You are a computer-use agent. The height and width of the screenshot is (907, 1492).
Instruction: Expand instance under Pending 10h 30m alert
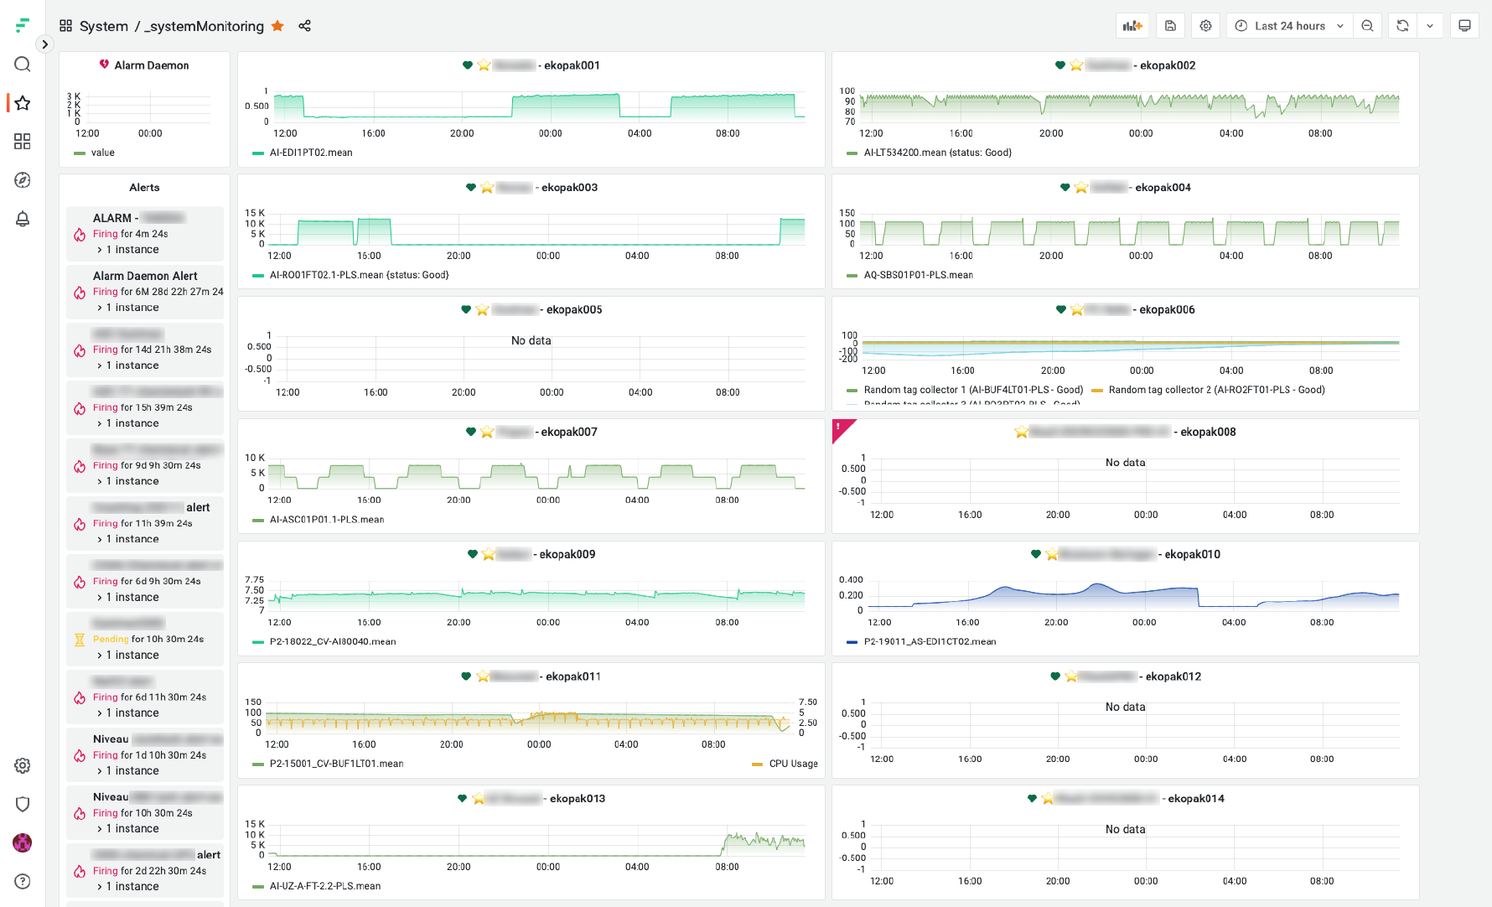128,656
